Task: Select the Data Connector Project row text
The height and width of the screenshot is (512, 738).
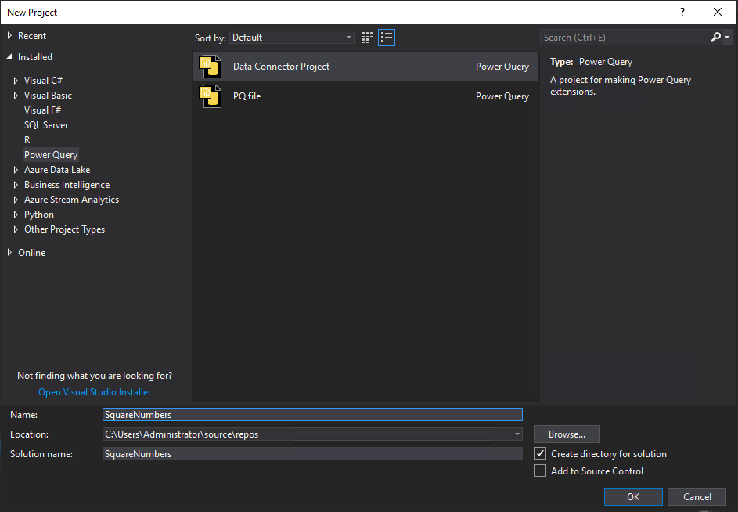Action: tap(281, 67)
